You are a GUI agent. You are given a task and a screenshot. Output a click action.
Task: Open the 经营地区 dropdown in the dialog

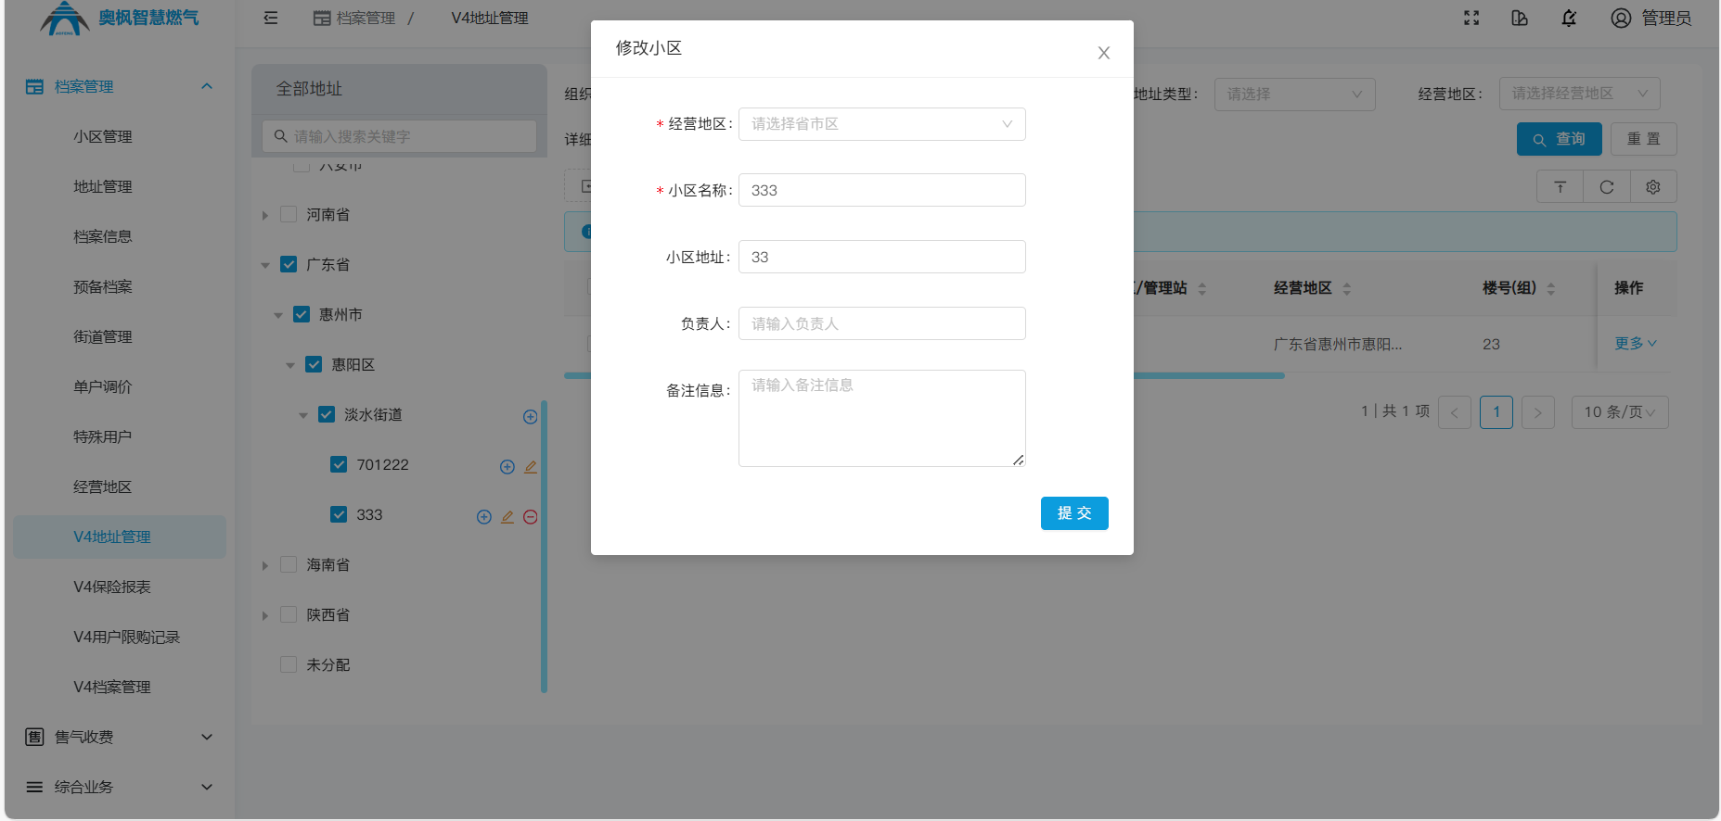[881, 124]
